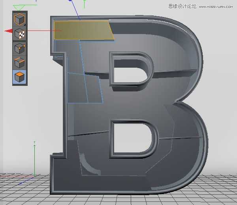Click the www.missyuan.com watermark link
Viewport: 237px width, 205px height.
[x=216, y=6]
